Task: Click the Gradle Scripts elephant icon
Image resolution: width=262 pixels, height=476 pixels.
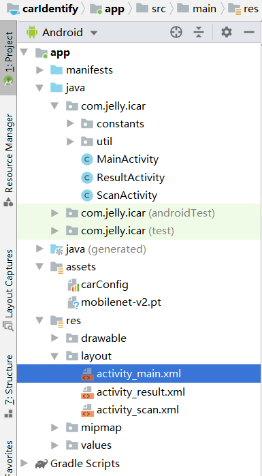Action: tap(42, 464)
